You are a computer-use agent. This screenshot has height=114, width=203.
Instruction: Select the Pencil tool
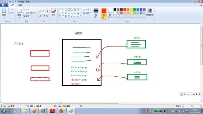40,11
